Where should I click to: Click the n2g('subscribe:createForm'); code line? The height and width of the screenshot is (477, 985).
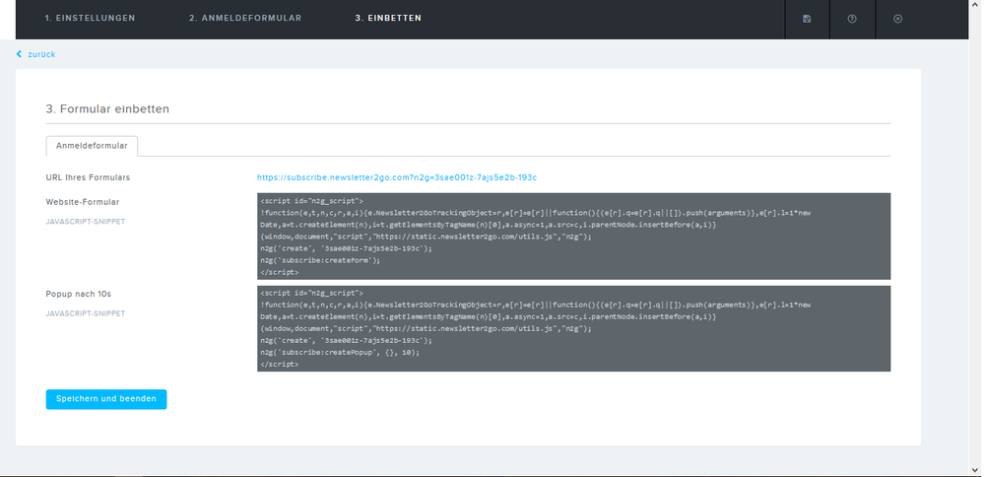pos(320,260)
